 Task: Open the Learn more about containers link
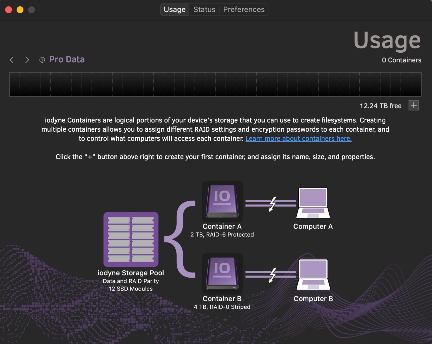(298, 139)
